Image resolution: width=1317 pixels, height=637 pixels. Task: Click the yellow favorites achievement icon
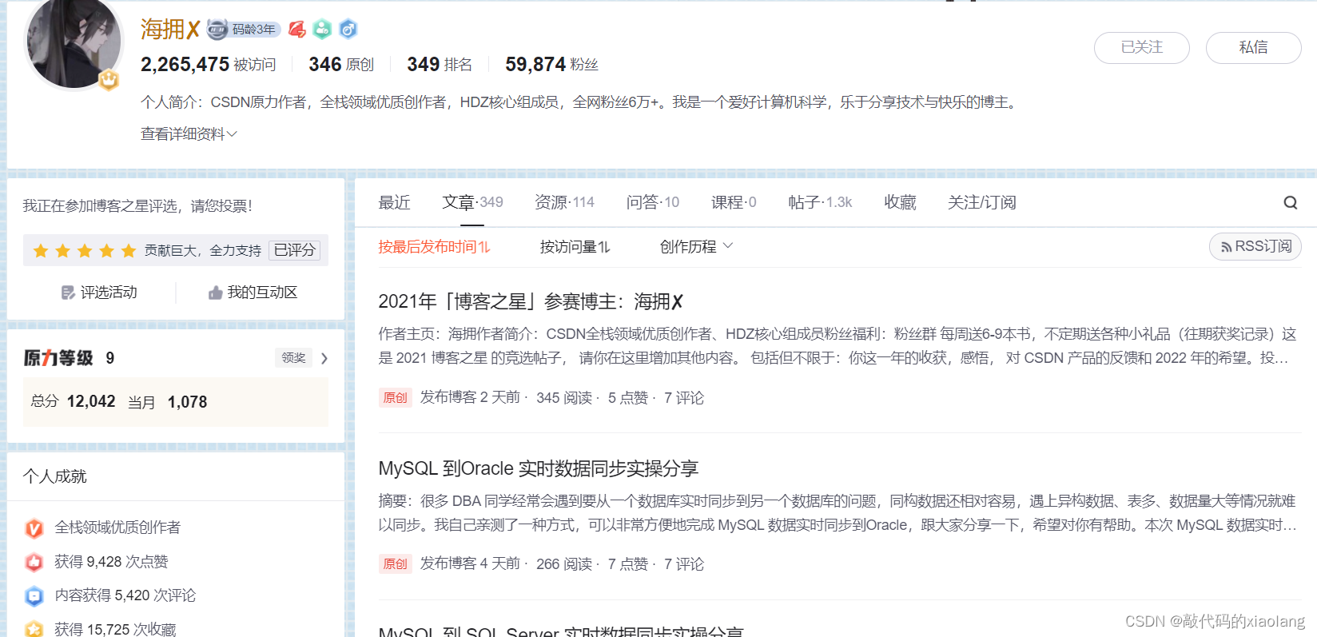[34, 629]
